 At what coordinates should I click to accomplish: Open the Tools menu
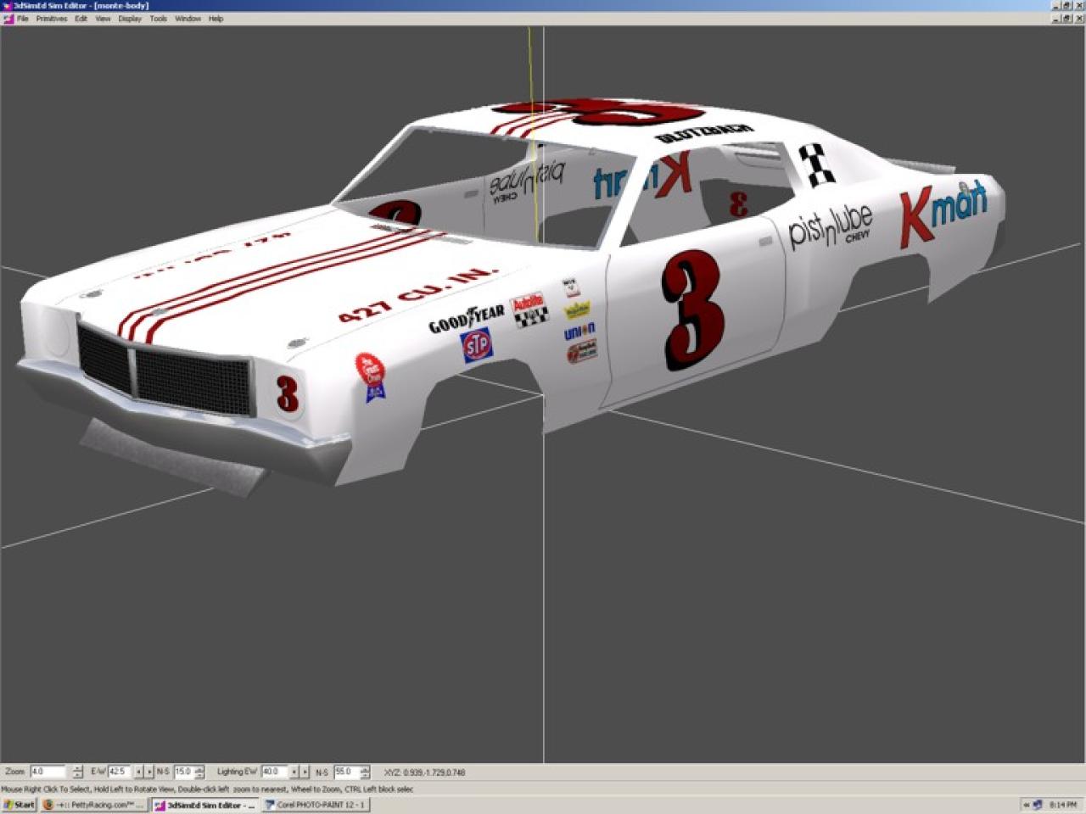[x=158, y=19]
